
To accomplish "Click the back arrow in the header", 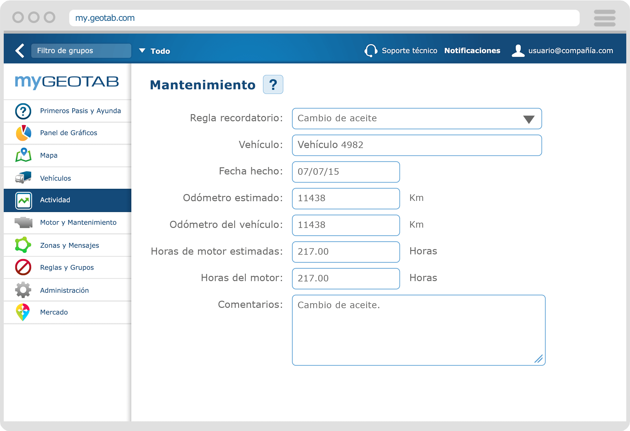I will coord(20,50).
